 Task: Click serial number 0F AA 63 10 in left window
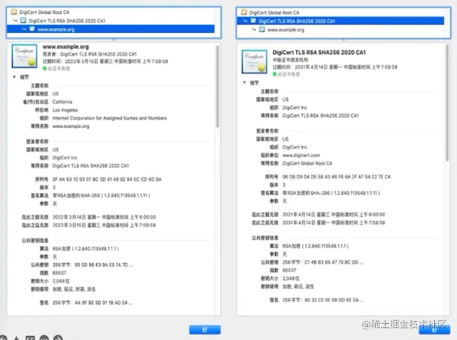pyautogui.click(x=107, y=179)
